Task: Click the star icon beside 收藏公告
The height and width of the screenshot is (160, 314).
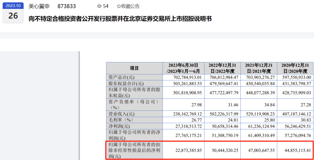Action: [x=119, y=6]
